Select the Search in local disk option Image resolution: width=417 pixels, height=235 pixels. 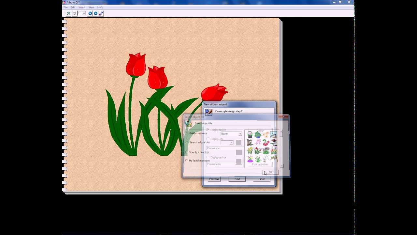click(x=187, y=143)
